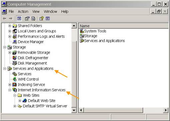Image resolution: width=170 pixels, height=121 pixels.
Task: Select Services and Applications text in right pane
Action: click(x=104, y=41)
